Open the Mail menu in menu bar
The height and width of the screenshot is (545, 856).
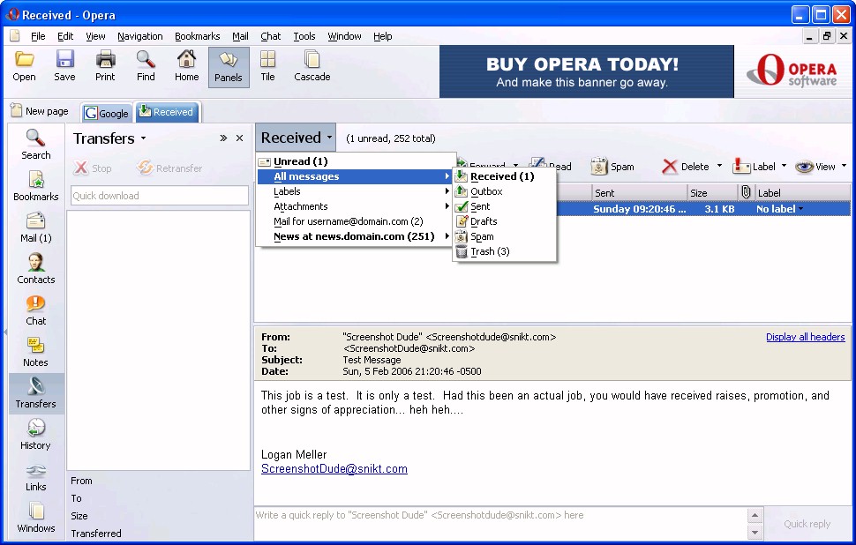click(x=240, y=36)
